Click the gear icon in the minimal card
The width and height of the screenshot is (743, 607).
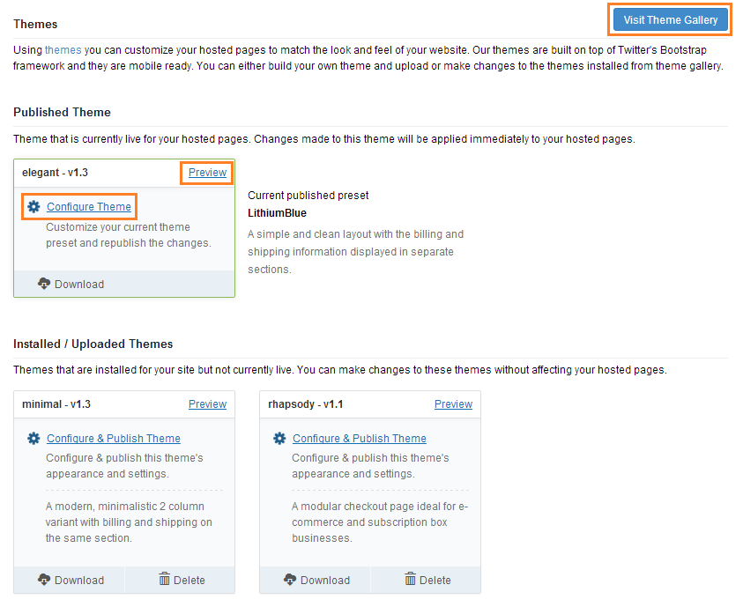pos(33,439)
